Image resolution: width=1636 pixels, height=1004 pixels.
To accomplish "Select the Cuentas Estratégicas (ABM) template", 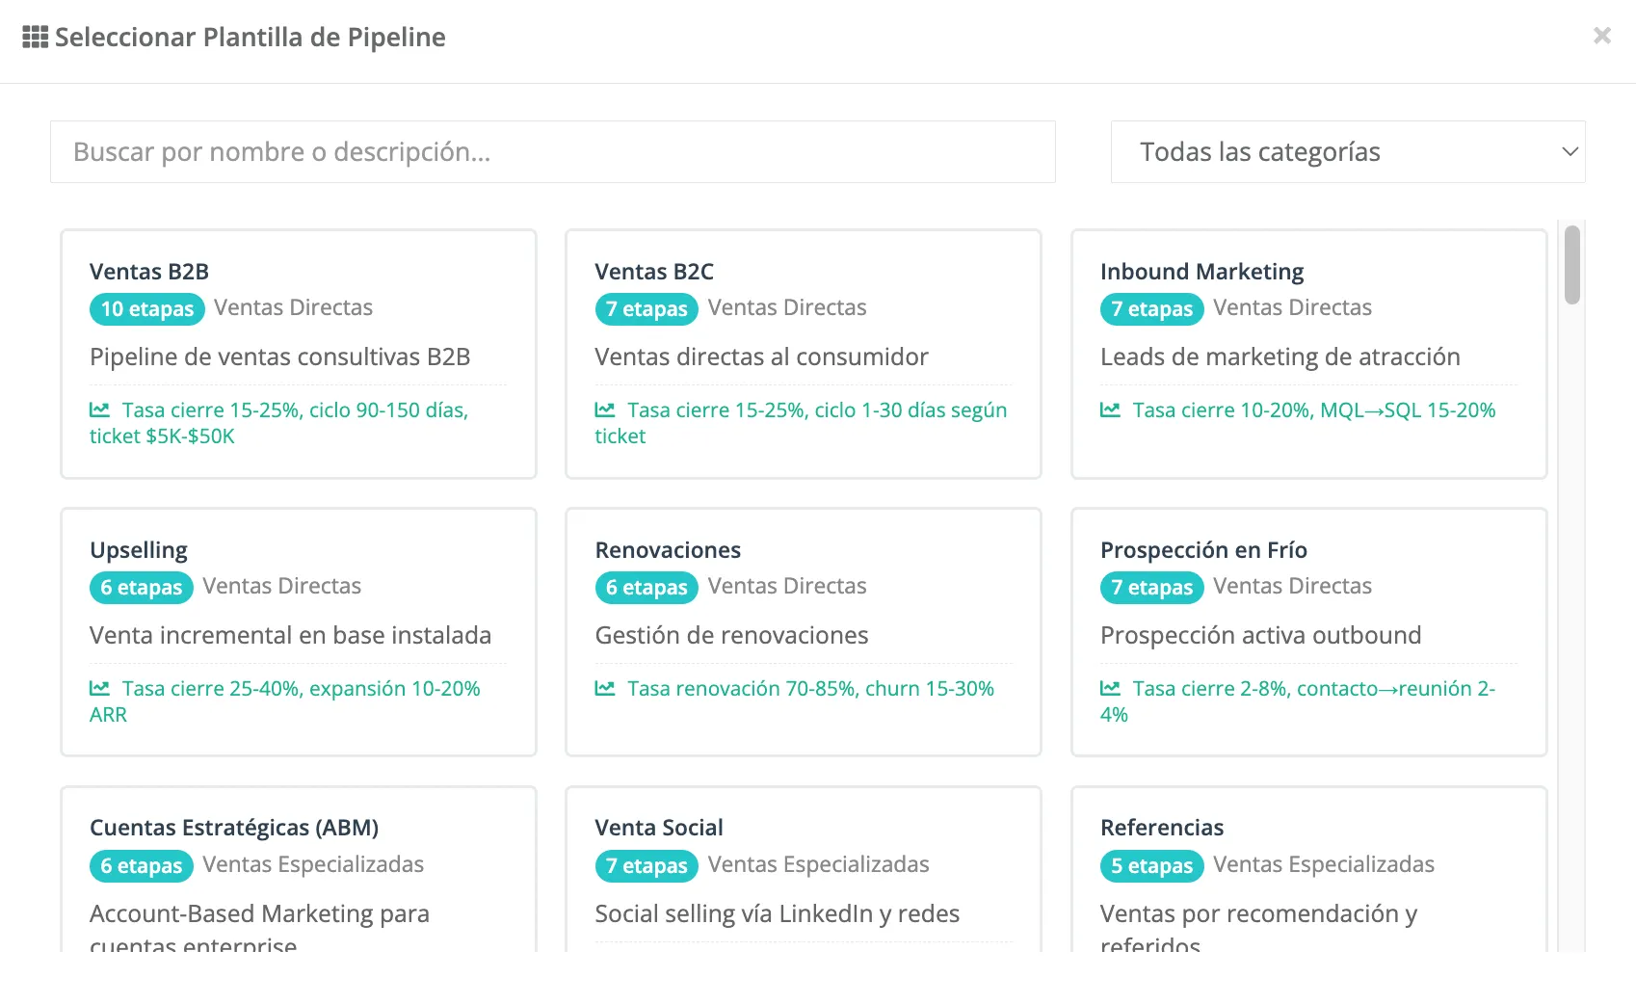I will point(299,869).
